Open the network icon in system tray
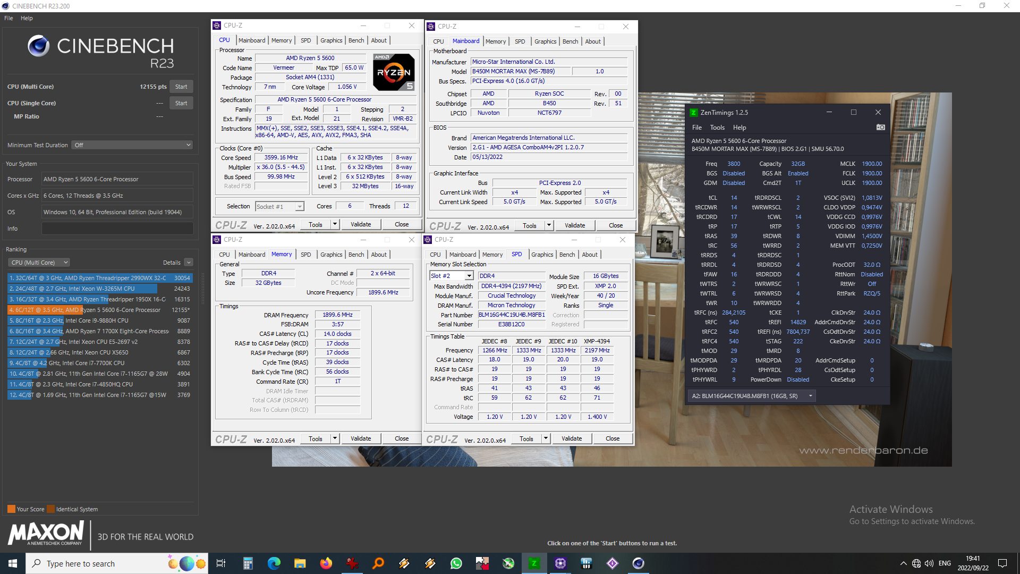1020x574 pixels. coord(916,563)
